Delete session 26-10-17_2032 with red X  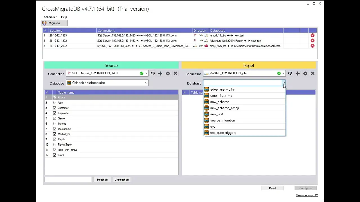tap(312, 46)
